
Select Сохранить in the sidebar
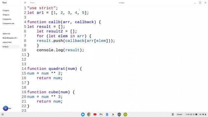[x=7, y=19]
